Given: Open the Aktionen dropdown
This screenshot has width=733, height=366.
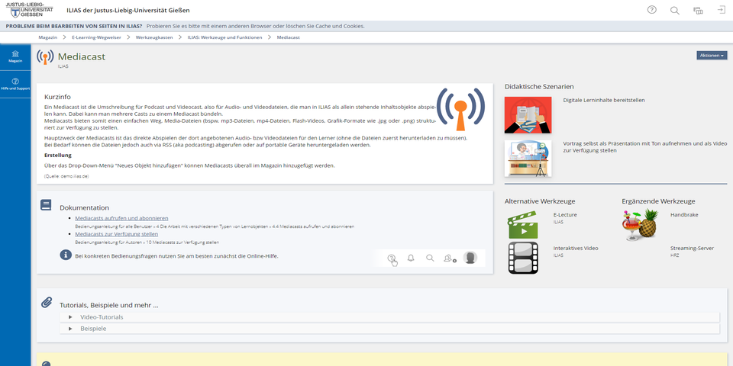Looking at the screenshot, I should 712,55.
